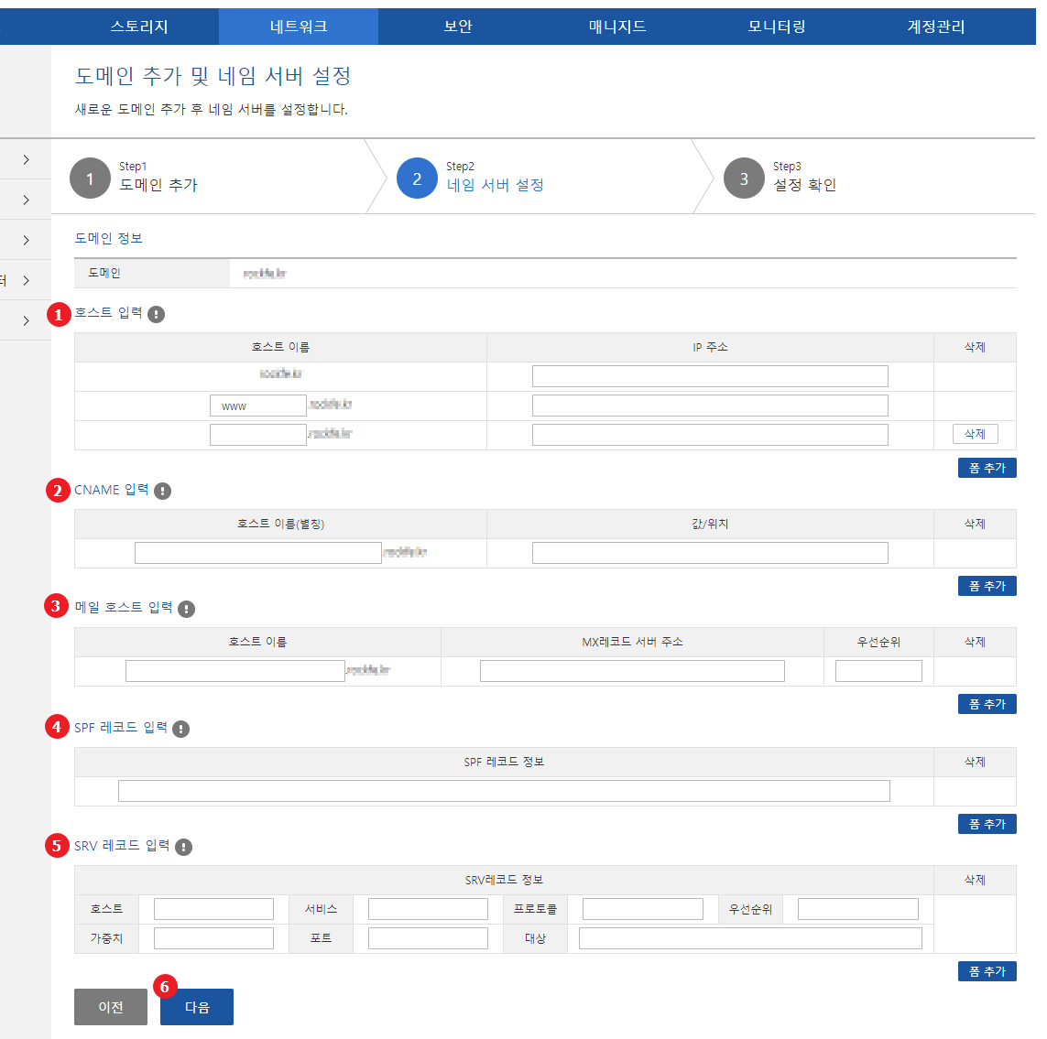This screenshot has height=1039, width=1047.
Task: Focus the SRV 서비스 field
Action: pyautogui.click(x=428, y=909)
